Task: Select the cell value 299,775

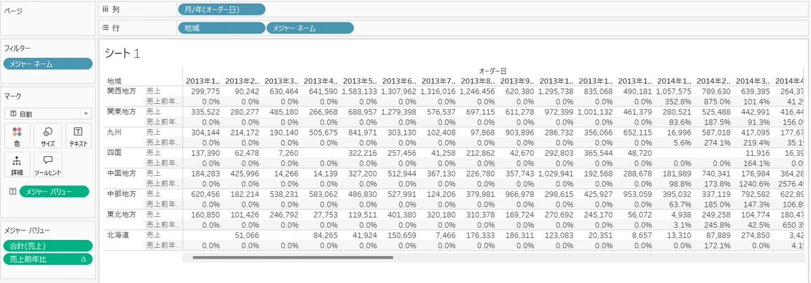Action: point(205,90)
